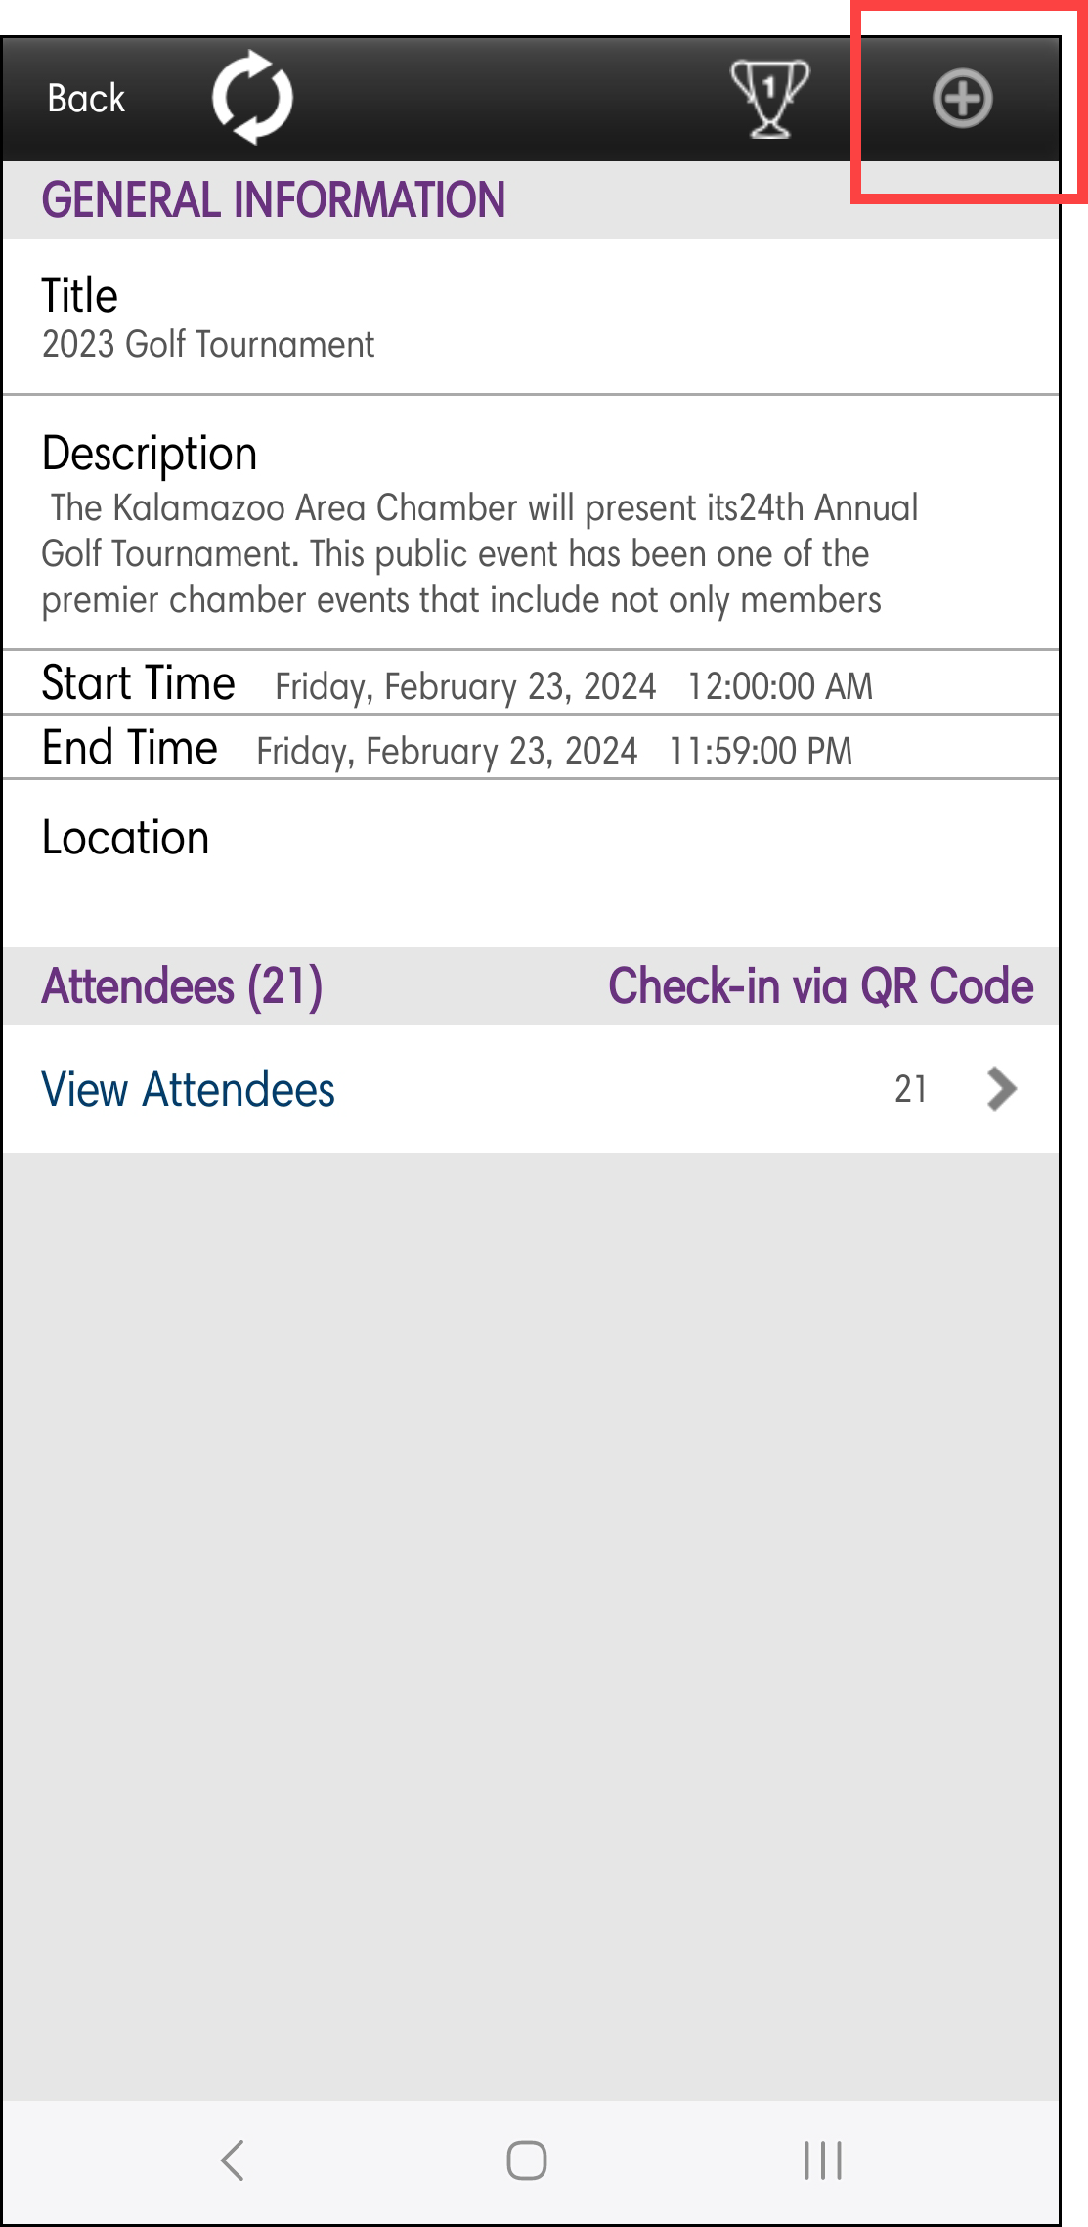The height and width of the screenshot is (2227, 1088).
Task: Refresh the event details with the sync icon
Action: click(x=252, y=98)
